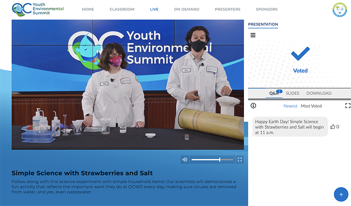Go to the HOME page
The width and height of the screenshot is (351, 206).
[88, 9]
